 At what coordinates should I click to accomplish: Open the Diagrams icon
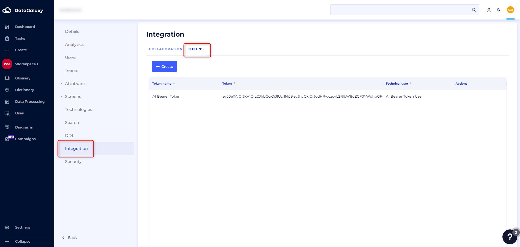coord(7,127)
